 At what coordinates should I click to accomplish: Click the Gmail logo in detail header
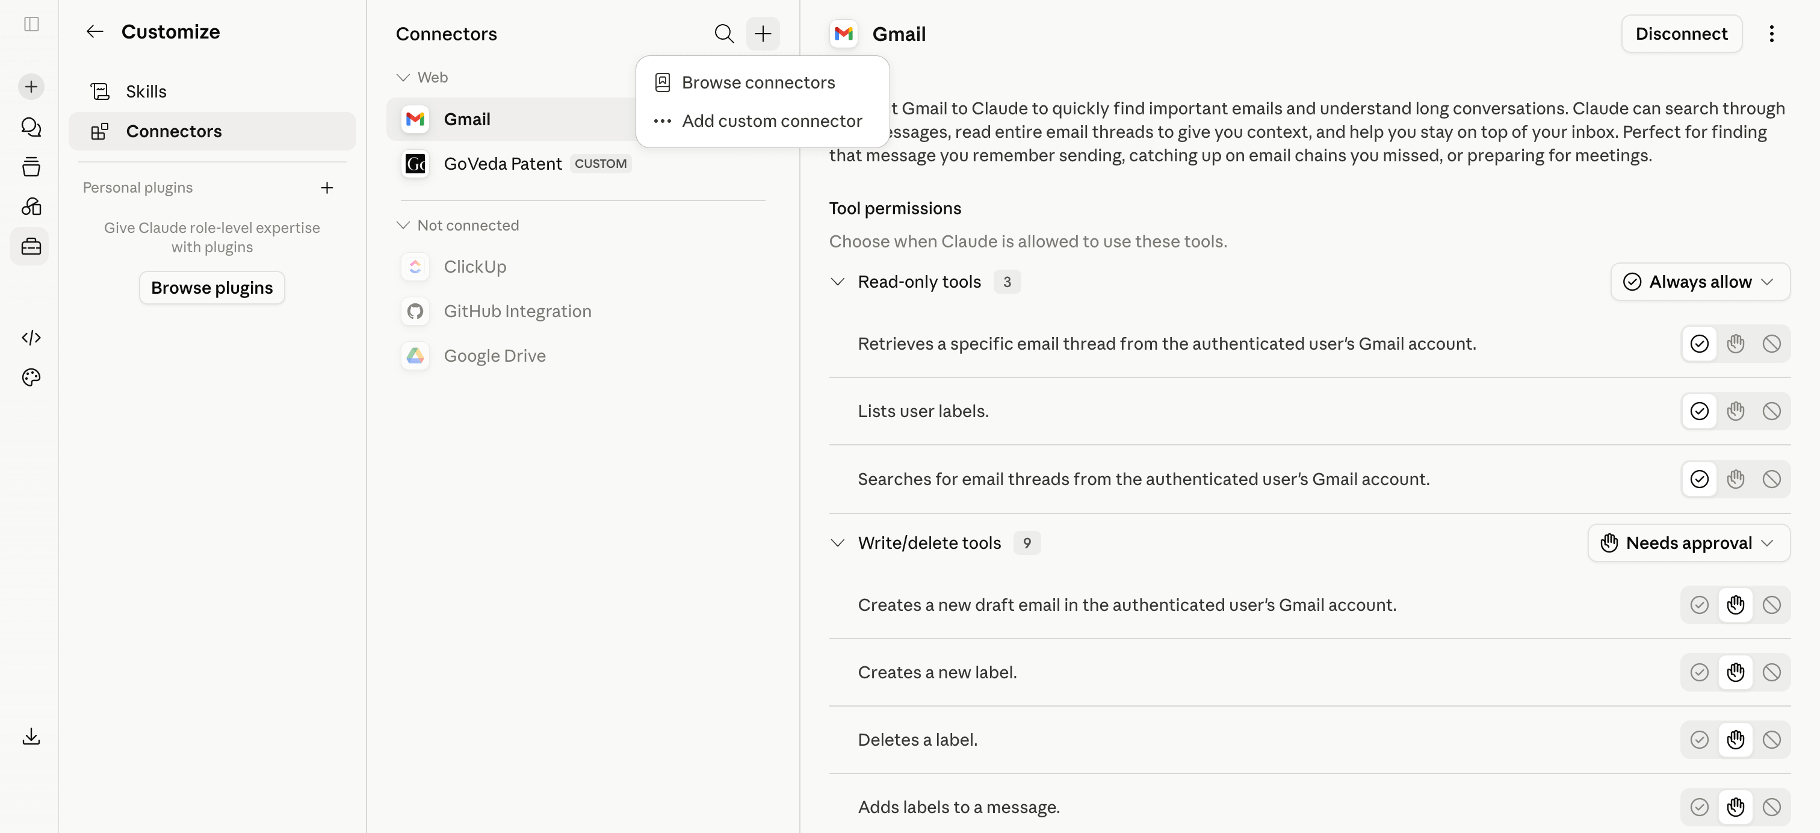point(844,34)
